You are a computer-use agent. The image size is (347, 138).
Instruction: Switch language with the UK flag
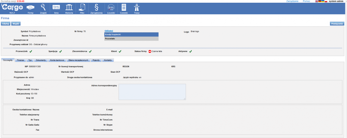pyautogui.click(x=317, y=1)
